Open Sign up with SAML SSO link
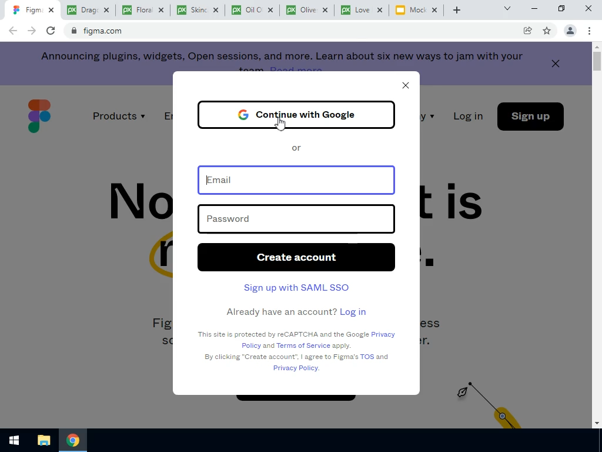 click(x=296, y=287)
